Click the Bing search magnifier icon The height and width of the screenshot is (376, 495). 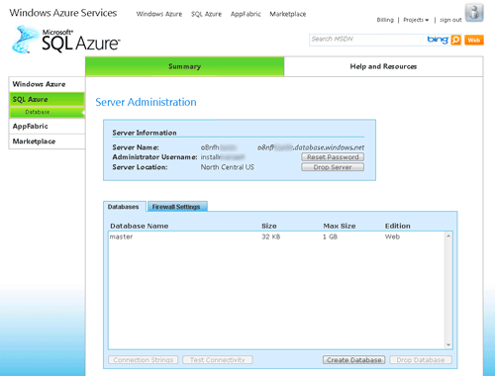(455, 40)
